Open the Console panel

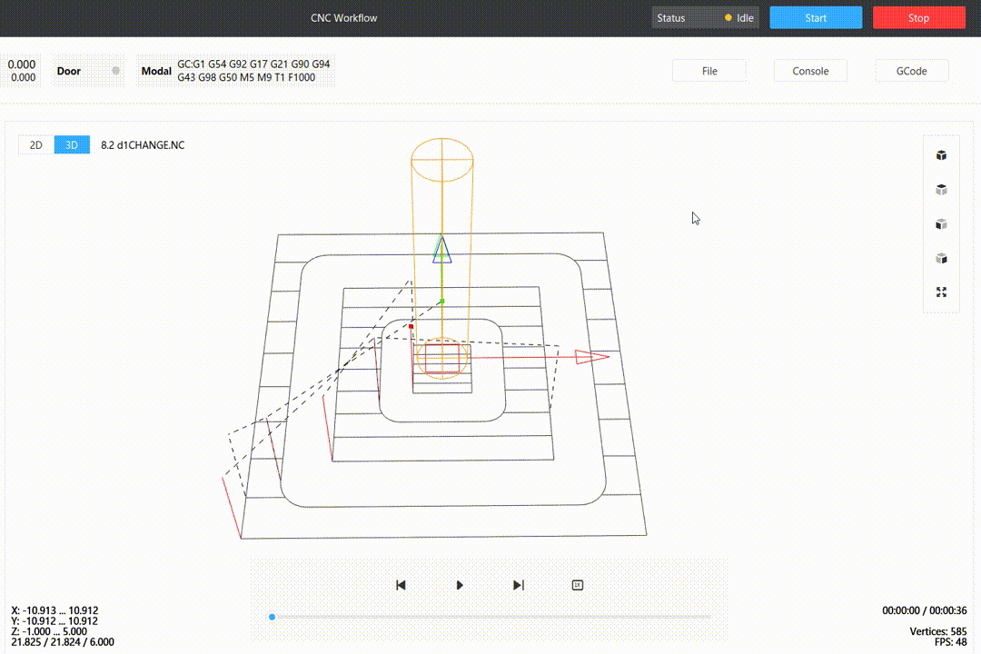click(810, 71)
